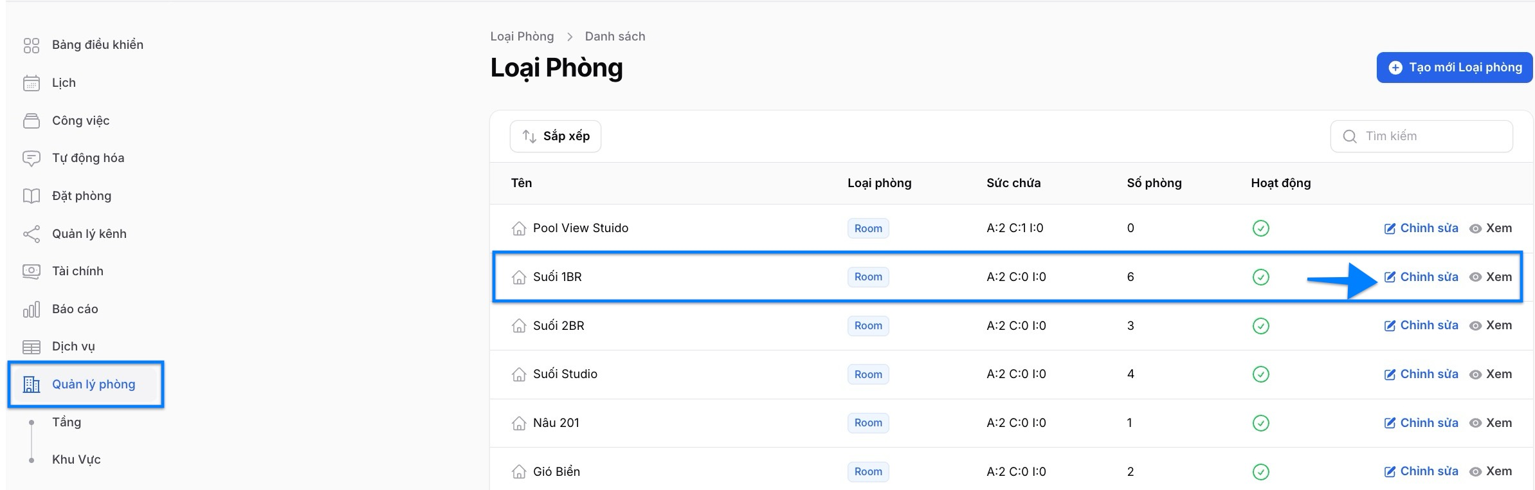Open Đặt phòng menu item

(x=82, y=196)
